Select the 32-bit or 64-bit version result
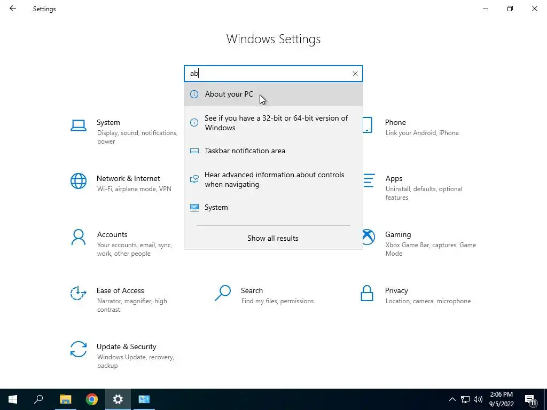Screen dimensions: 547x410 pyautogui.click(x=273, y=123)
